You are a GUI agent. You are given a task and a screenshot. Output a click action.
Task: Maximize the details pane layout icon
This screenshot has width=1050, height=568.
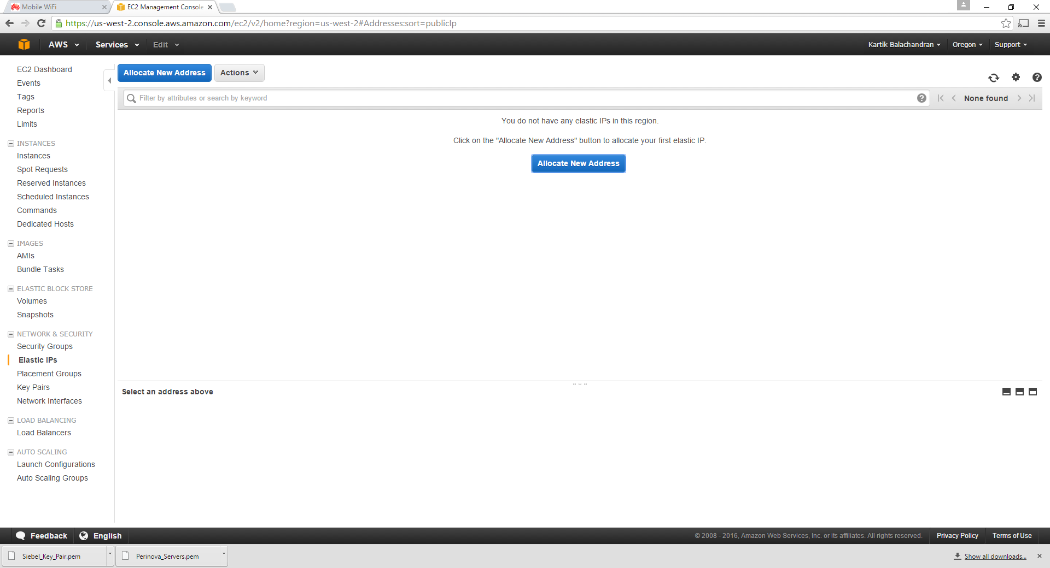click(1032, 392)
